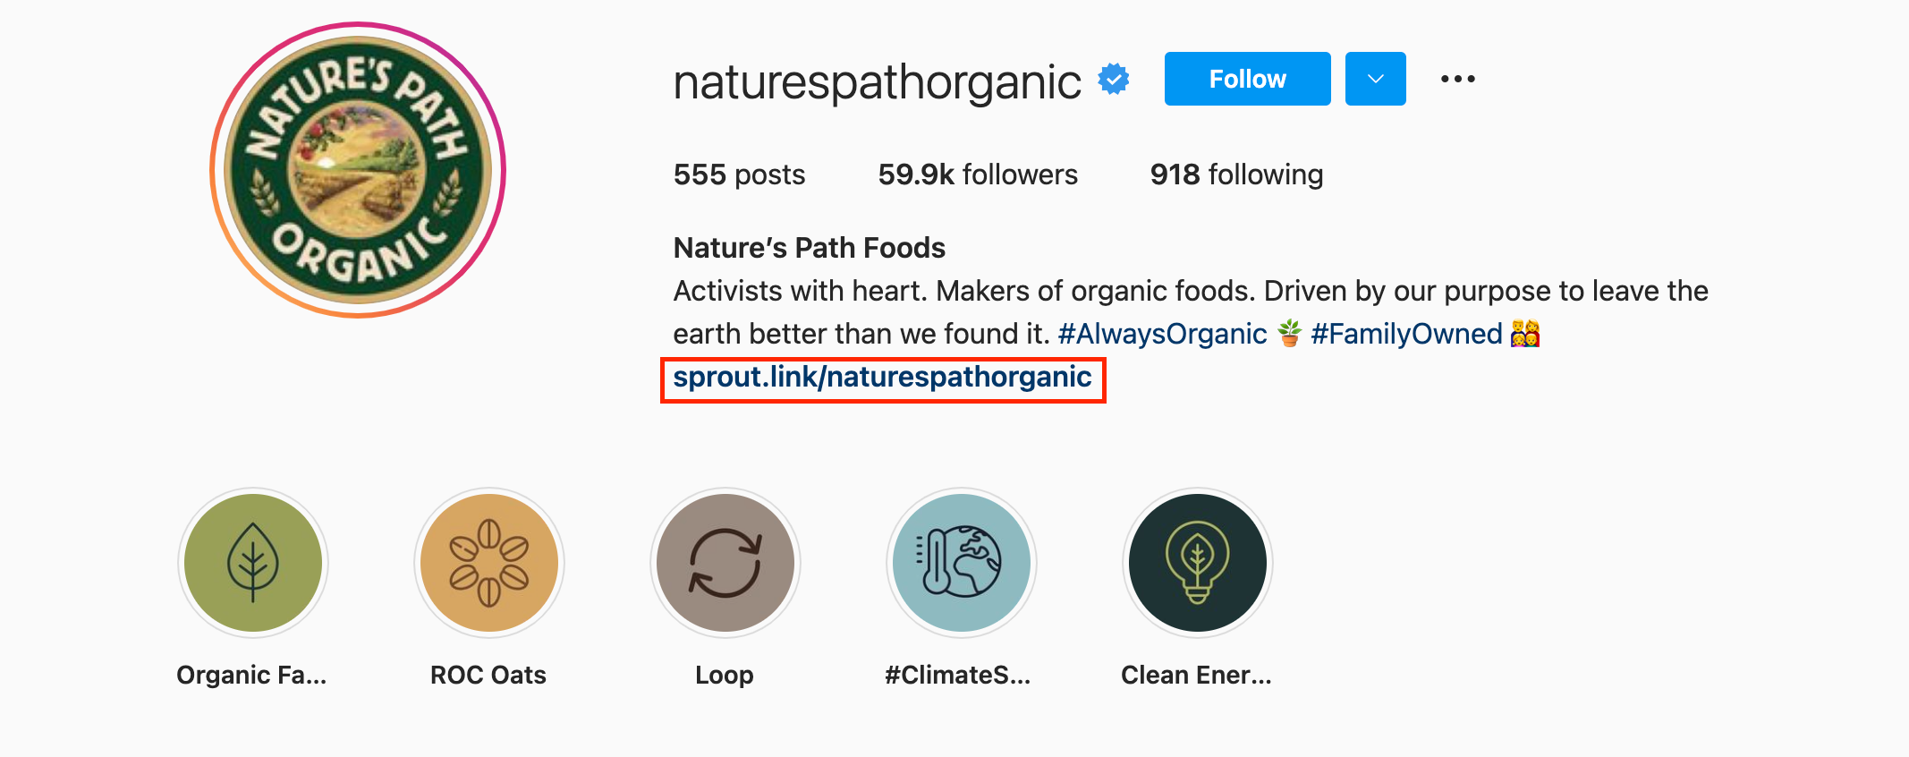Open the Organic Farming leaf highlight
Viewport: 1909px width, 757px height.
point(253,563)
